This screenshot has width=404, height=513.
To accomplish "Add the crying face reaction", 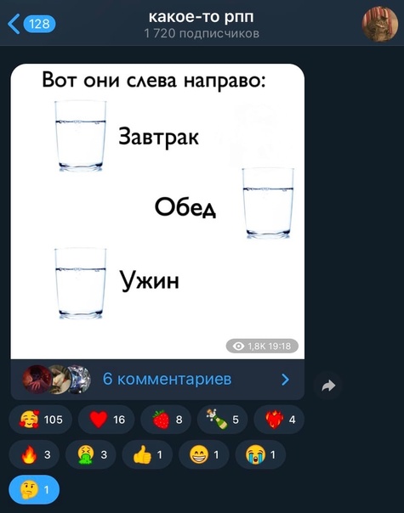I will point(260,454).
